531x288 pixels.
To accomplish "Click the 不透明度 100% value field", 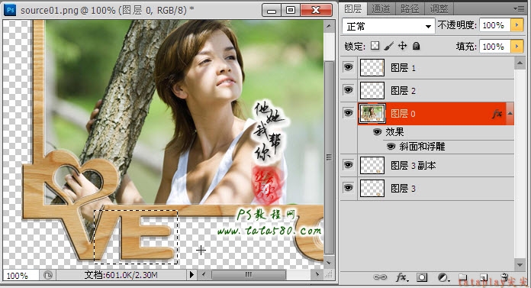I will (x=495, y=25).
